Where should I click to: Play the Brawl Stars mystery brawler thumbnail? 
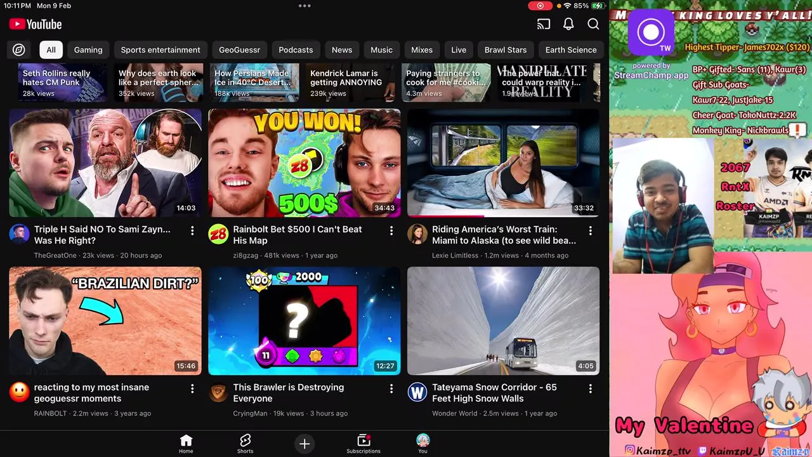click(x=304, y=321)
